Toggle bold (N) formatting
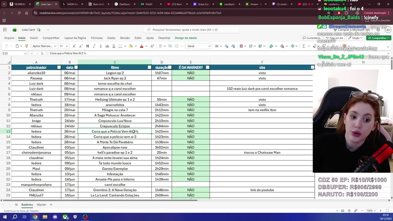The image size is (393, 221). [88, 46]
